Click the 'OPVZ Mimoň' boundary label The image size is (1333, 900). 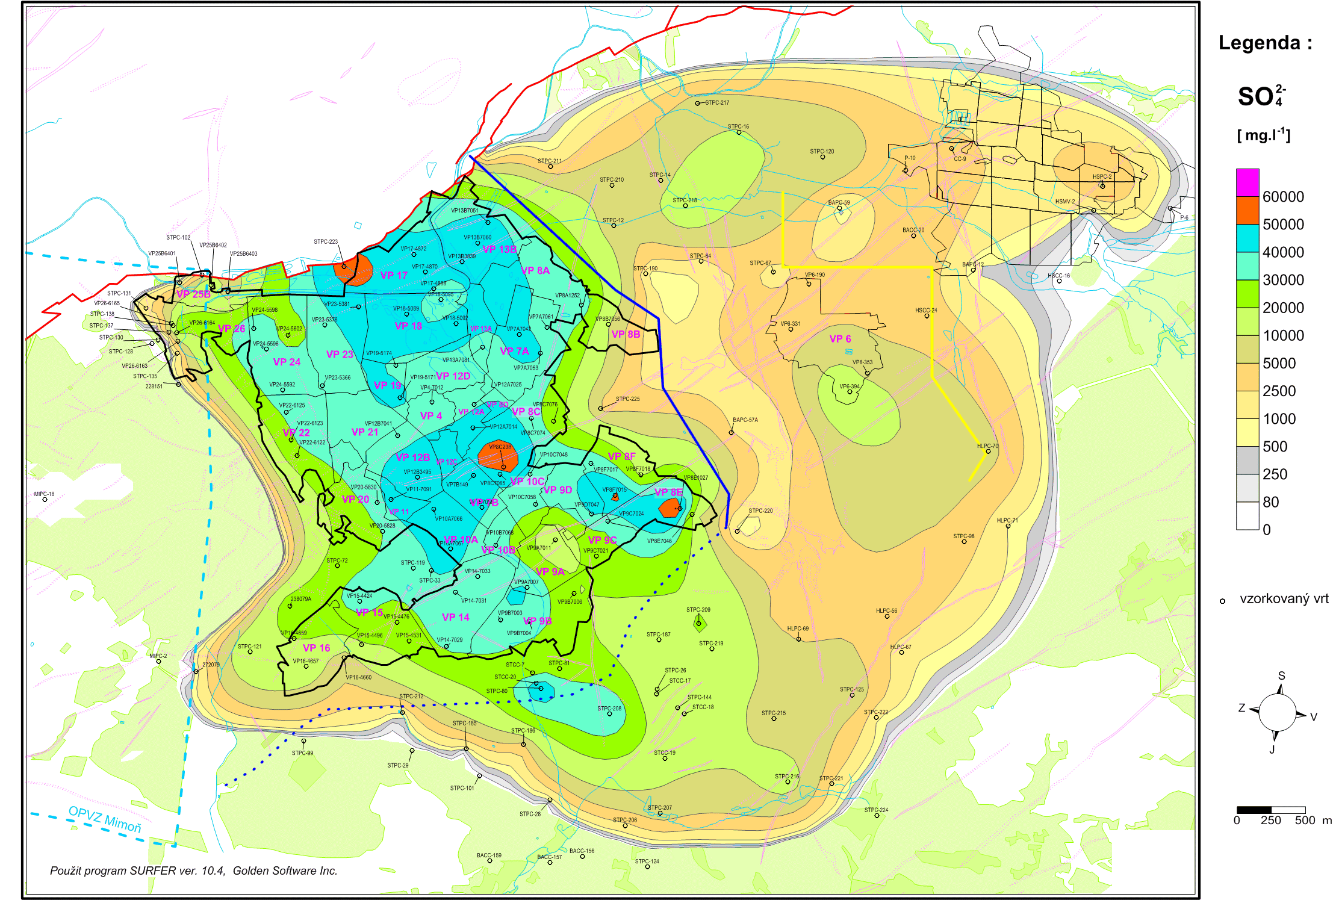105,819
